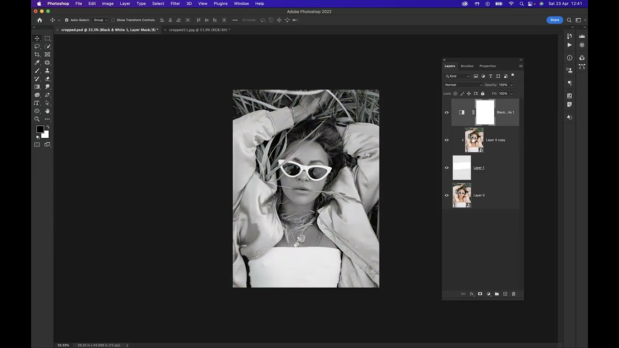This screenshot has height=348, width=619.
Task: Hide the Layer 0 copy layer
Action: 446,140
